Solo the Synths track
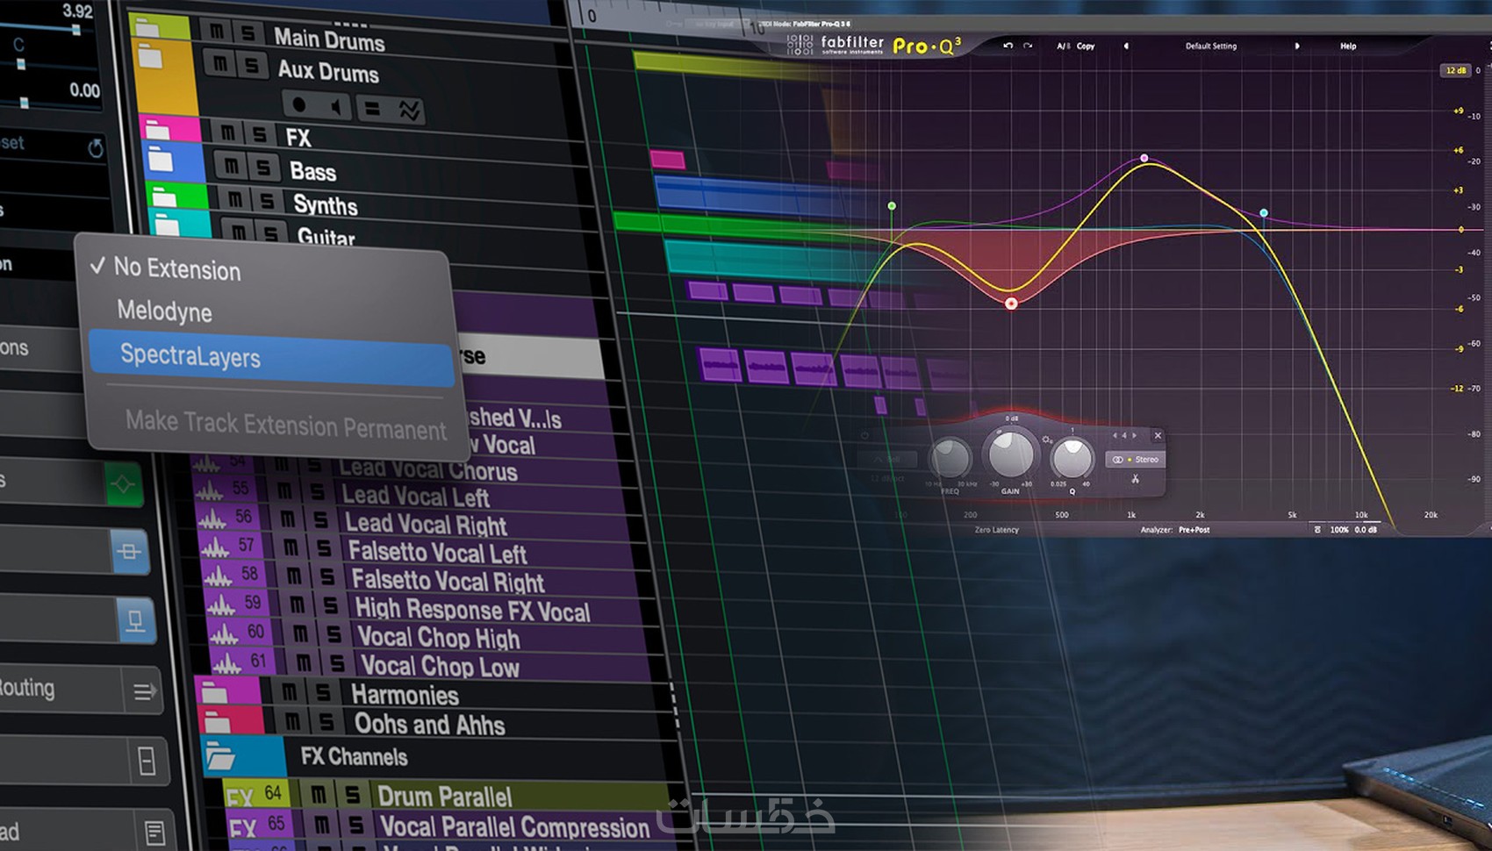This screenshot has width=1492, height=851. [x=269, y=202]
